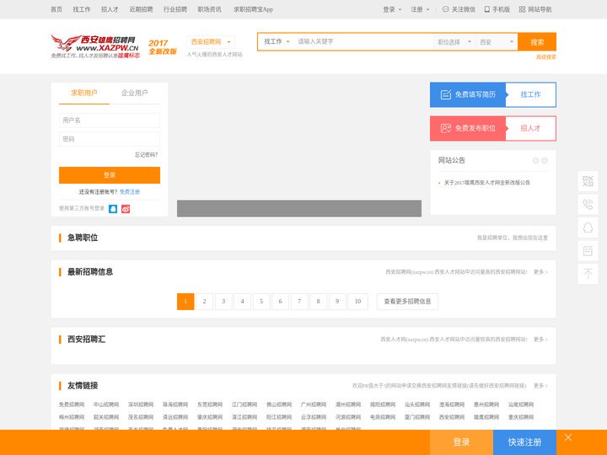Image resolution: width=607 pixels, height=455 pixels.
Task: Click the feedback note sidebar icon
Action: (588, 251)
